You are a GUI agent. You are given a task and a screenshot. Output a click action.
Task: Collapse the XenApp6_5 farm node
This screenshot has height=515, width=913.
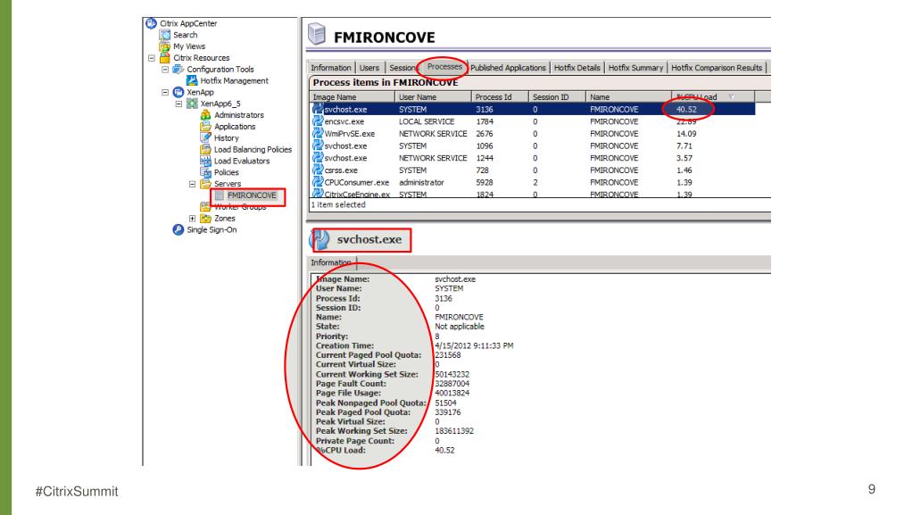tap(178, 104)
